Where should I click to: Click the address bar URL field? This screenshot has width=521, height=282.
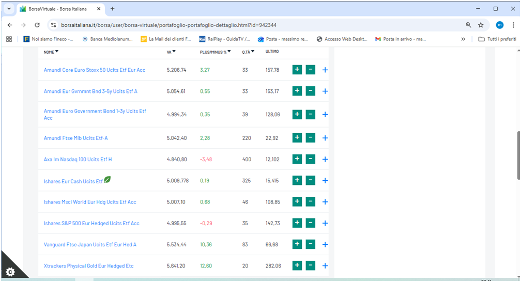coord(259,25)
